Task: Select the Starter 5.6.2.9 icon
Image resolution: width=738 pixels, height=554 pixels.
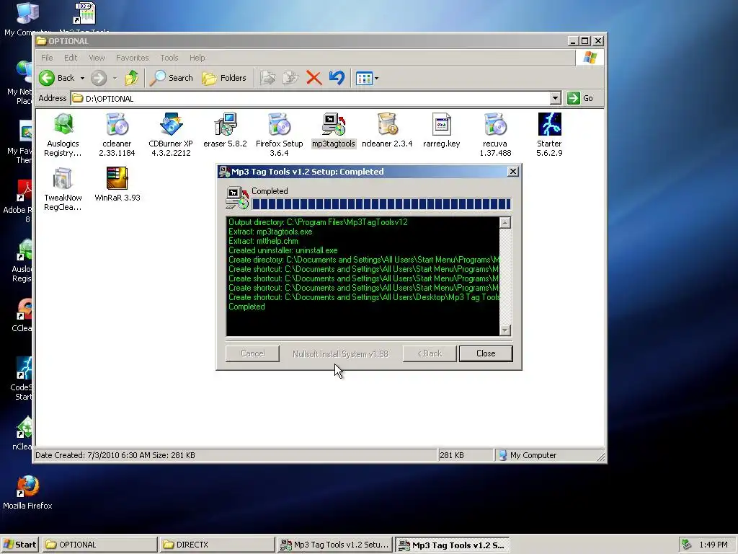Action: 549,125
